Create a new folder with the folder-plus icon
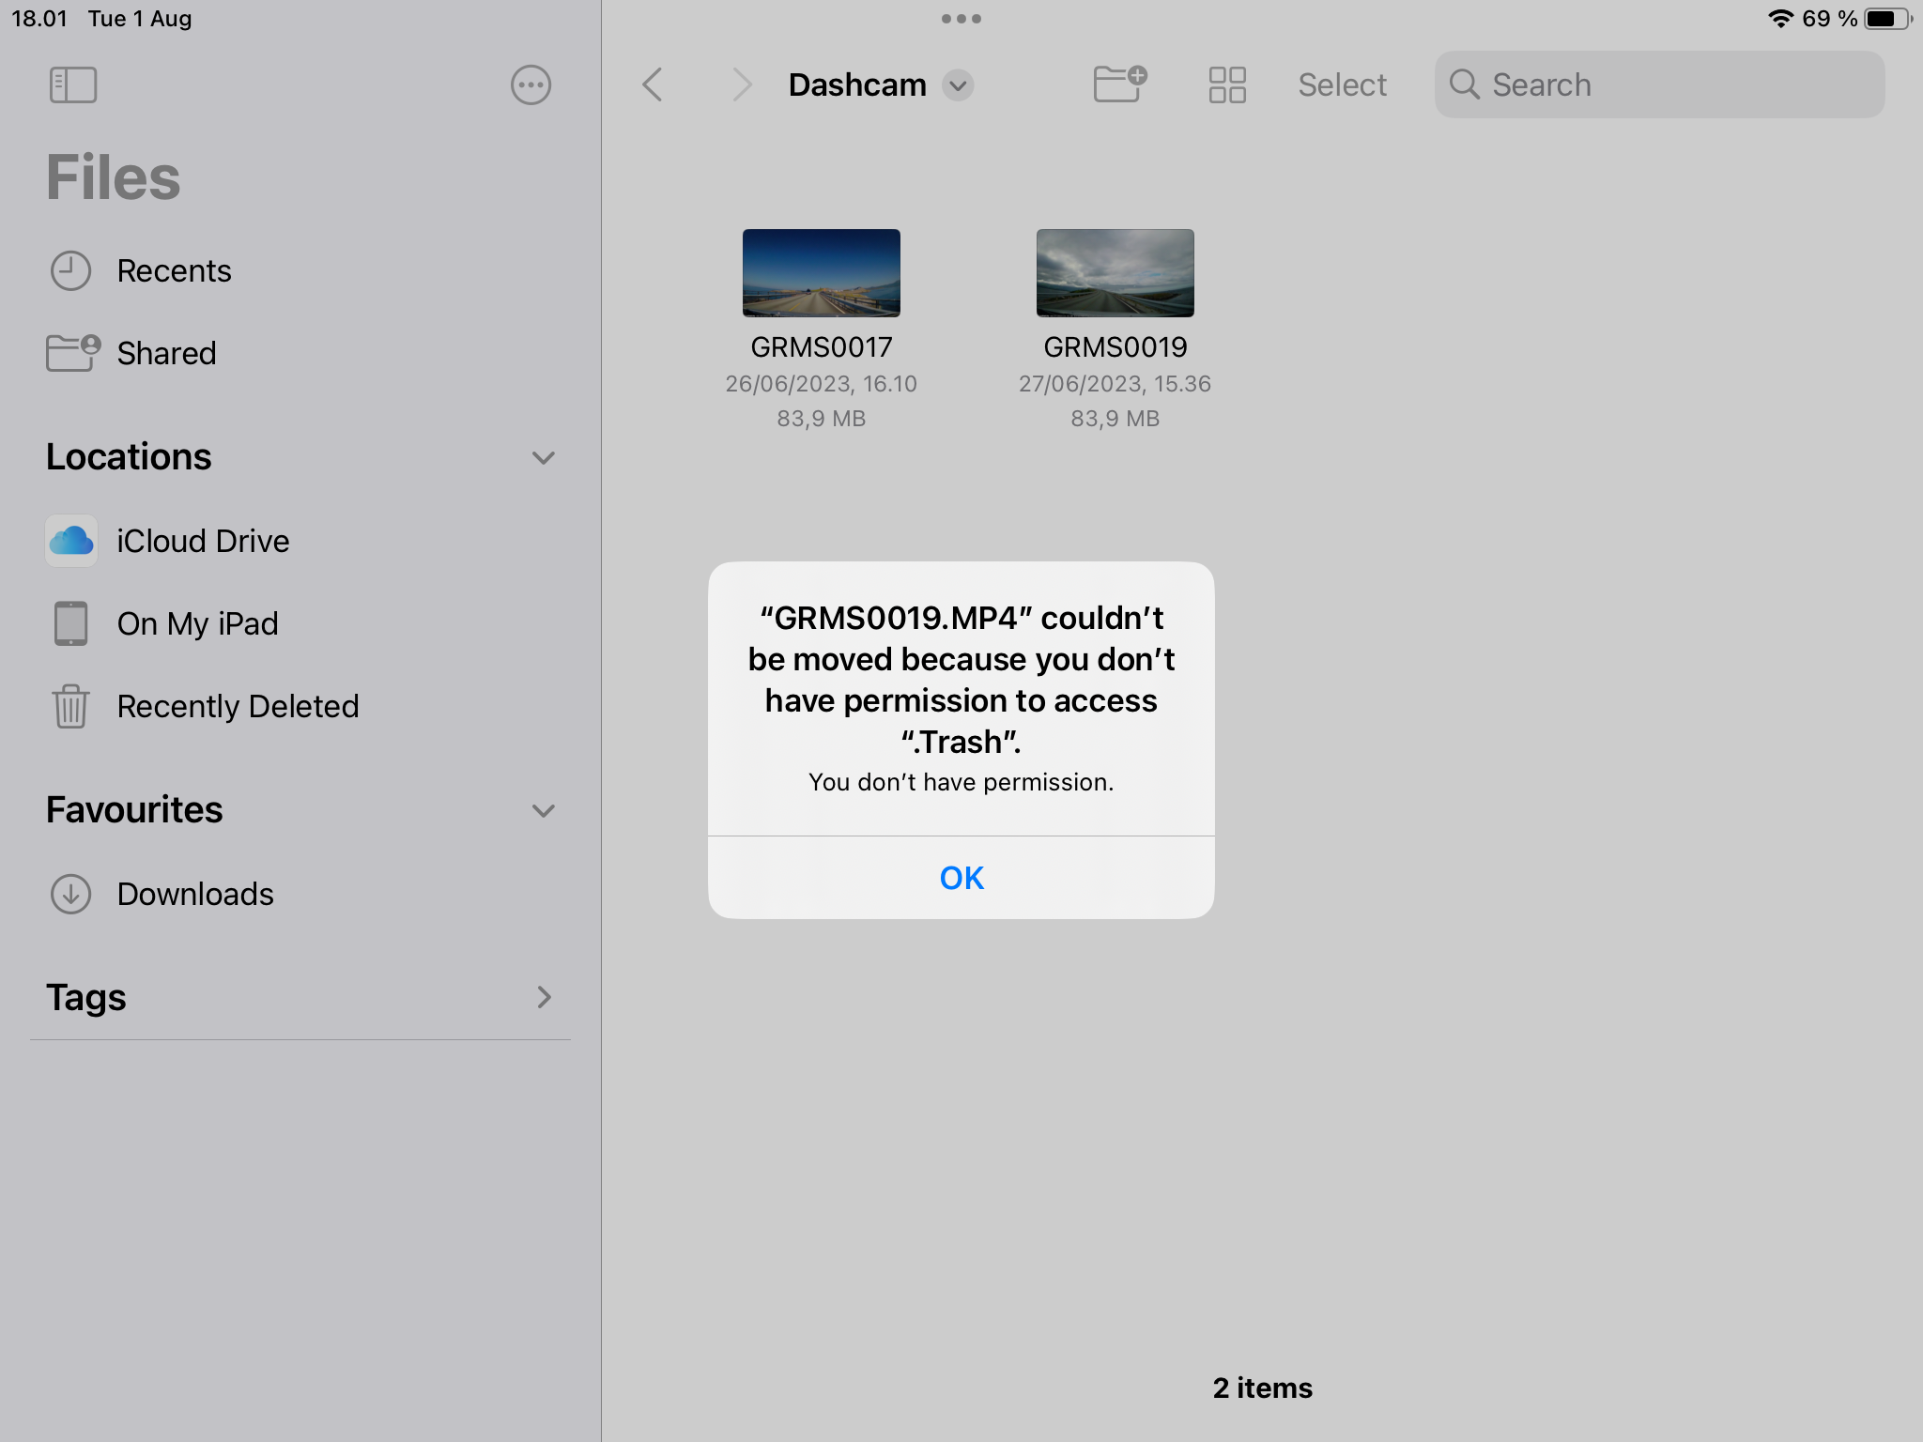Screen dimensions: 1923x1442 tap(1119, 84)
